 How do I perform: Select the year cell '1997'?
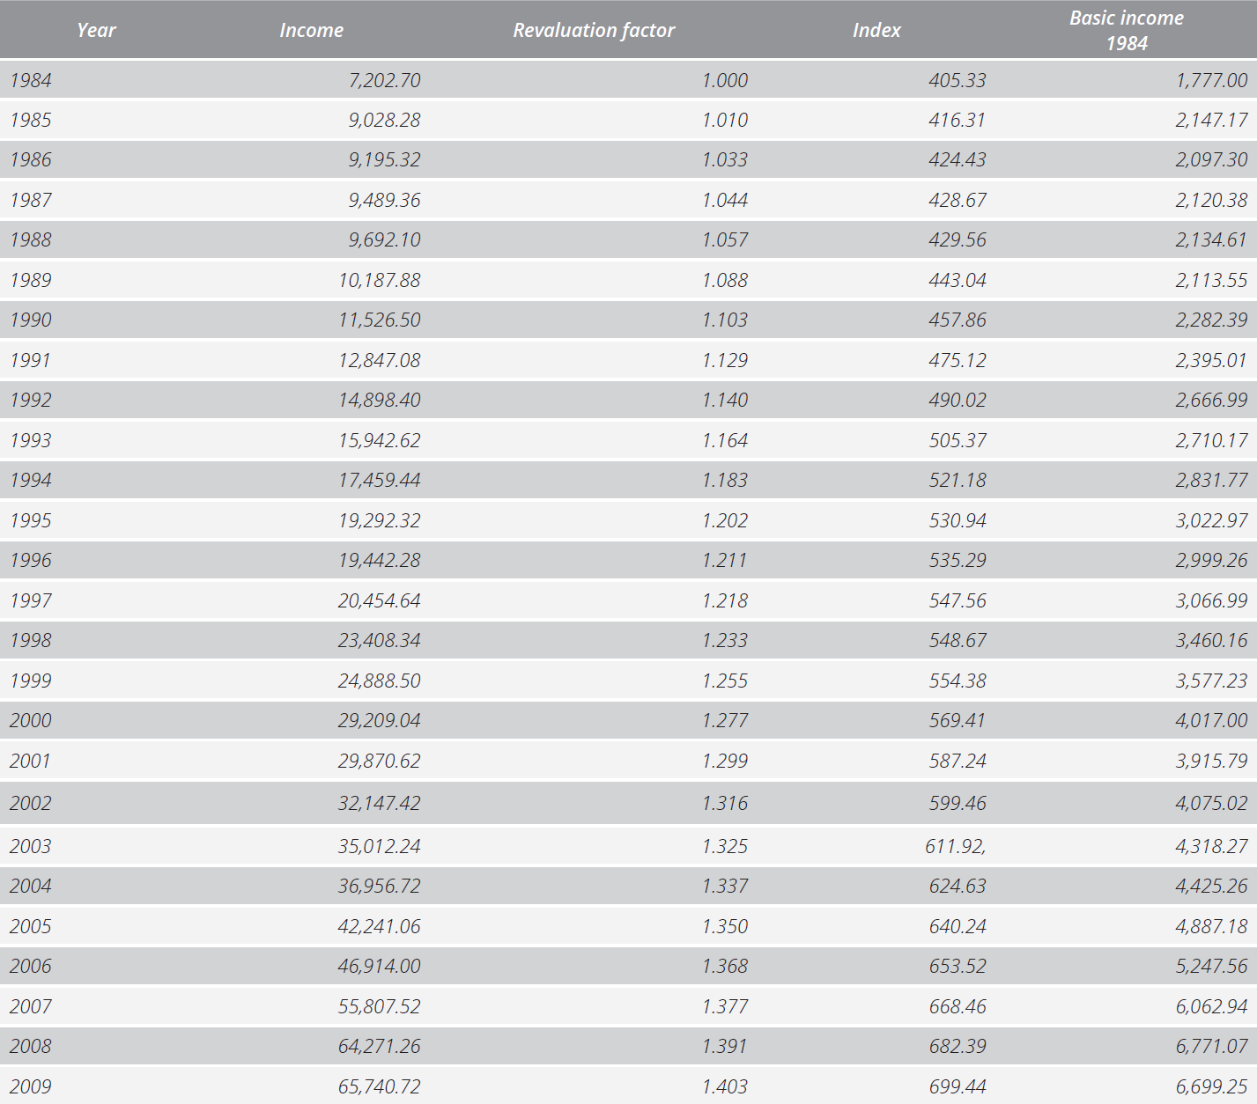pos(31,600)
